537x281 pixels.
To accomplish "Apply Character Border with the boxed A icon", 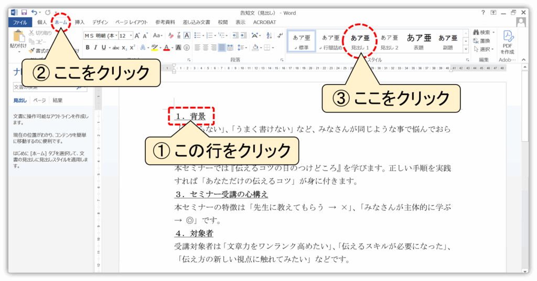I will pyautogui.click(x=187, y=36).
